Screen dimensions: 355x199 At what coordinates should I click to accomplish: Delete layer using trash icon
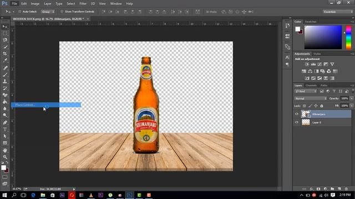click(x=346, y=189)
